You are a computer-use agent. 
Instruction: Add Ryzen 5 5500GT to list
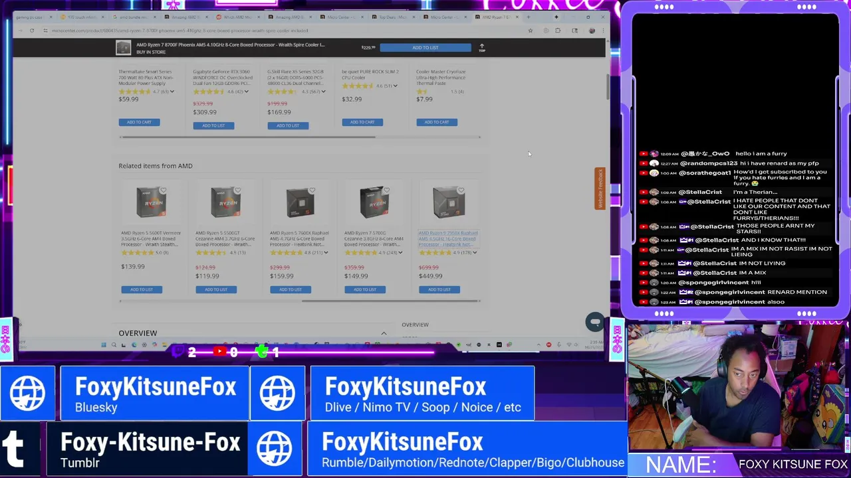(216, 289)
